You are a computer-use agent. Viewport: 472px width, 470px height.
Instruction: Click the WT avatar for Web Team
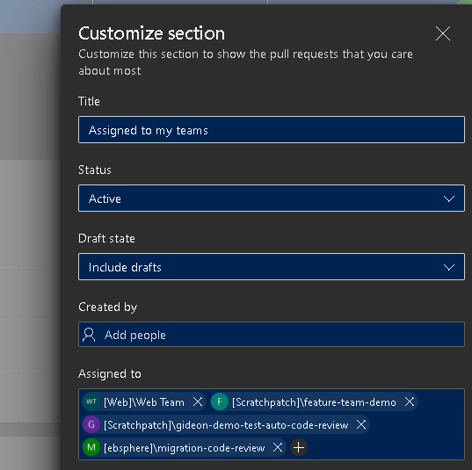91,401
